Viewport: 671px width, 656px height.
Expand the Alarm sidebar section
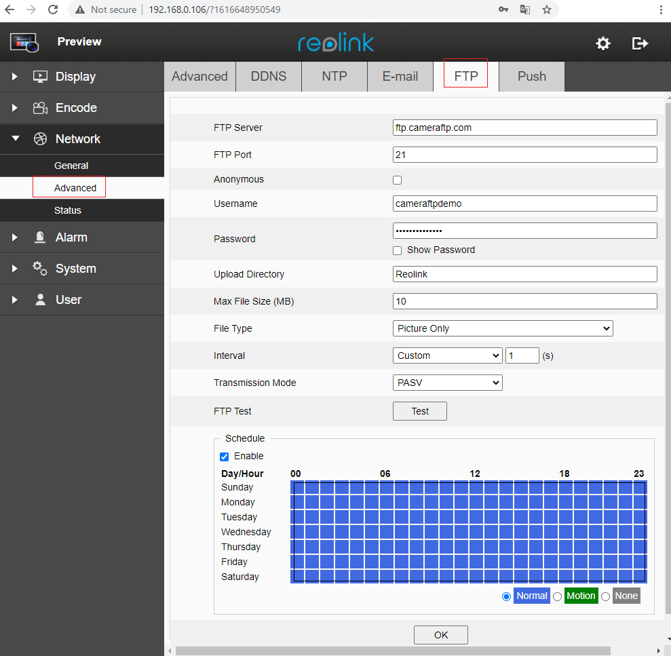point(71,237)
